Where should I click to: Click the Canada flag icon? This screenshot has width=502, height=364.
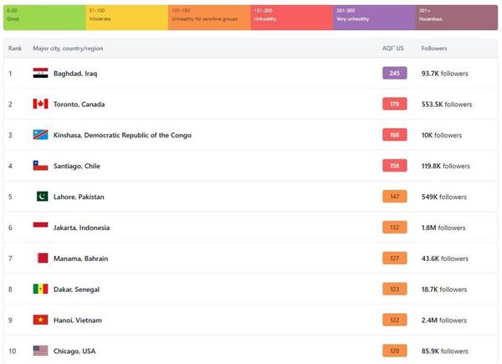pyautogui.click(x=40, y=104)
